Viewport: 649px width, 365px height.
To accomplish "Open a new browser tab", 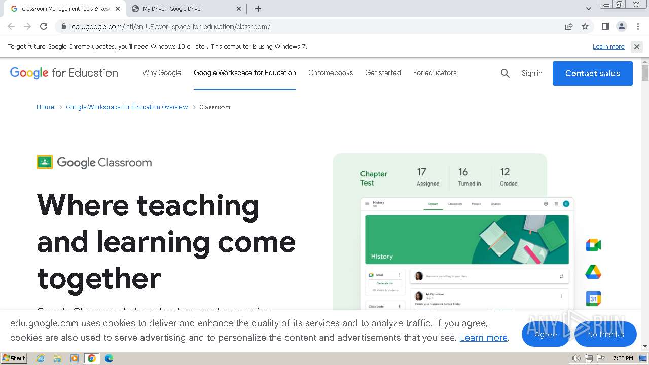I will pyautogui.click(x=258, y=9).
